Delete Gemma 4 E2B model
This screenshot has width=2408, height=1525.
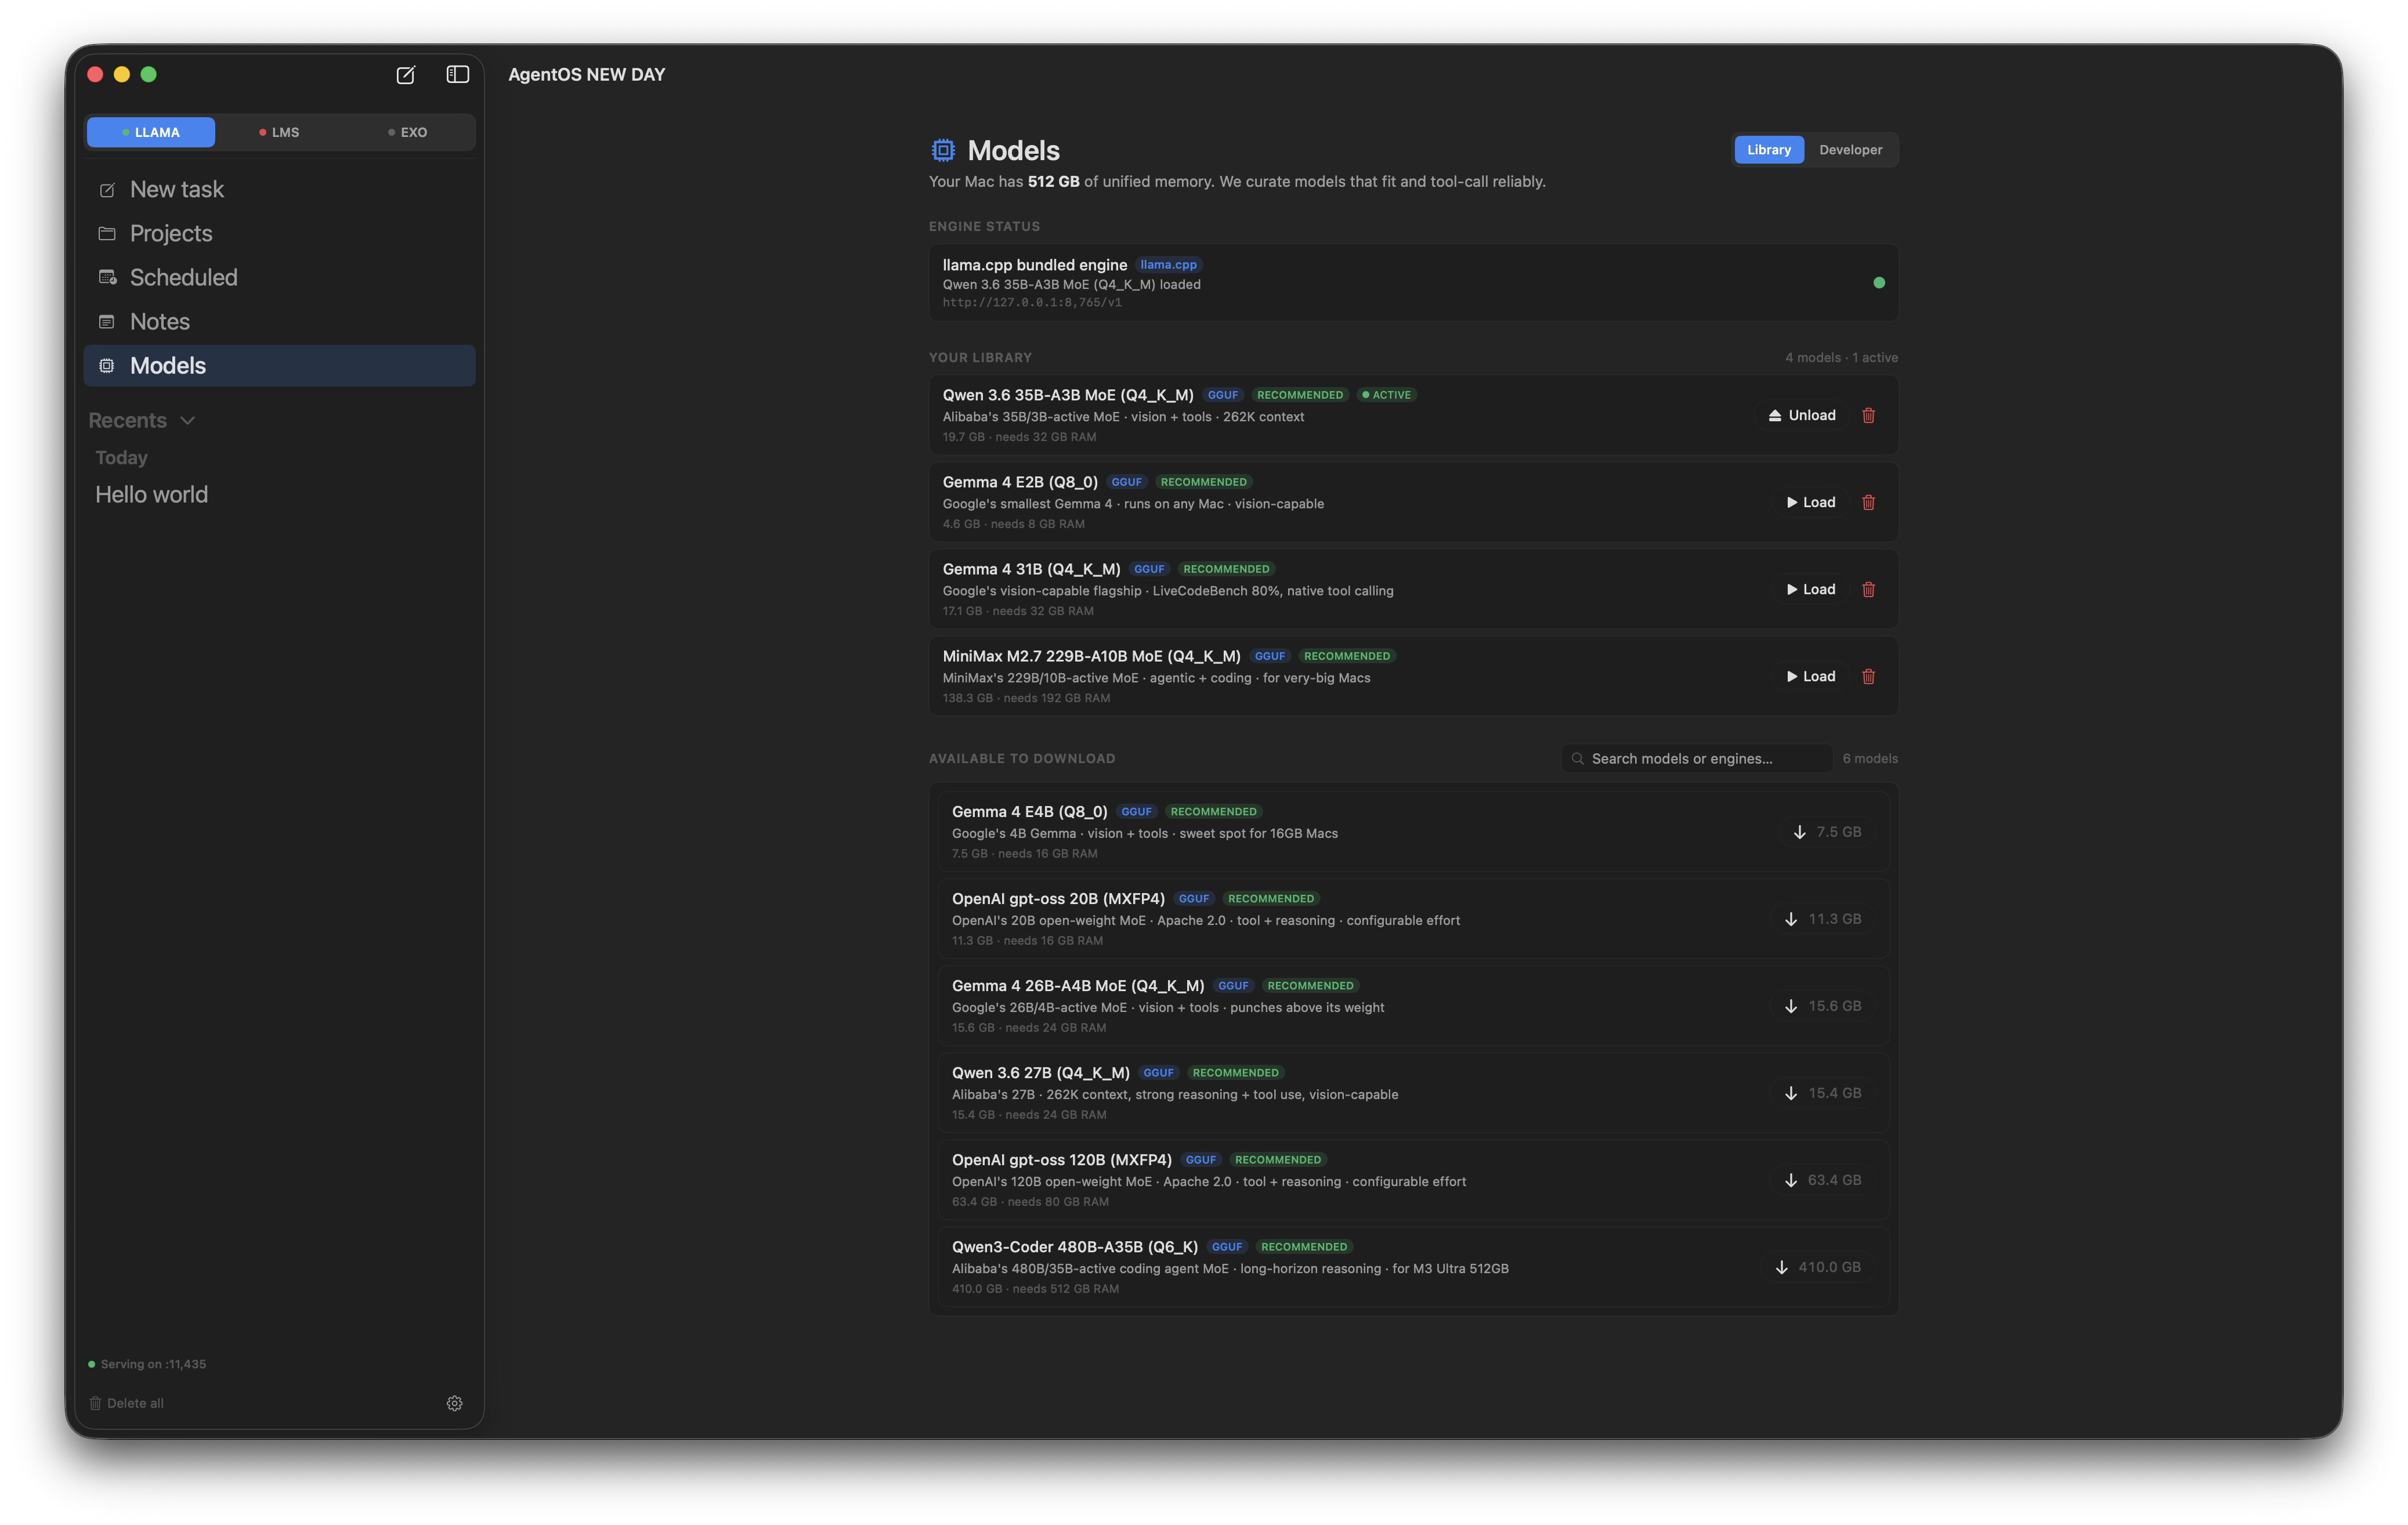1868,502
